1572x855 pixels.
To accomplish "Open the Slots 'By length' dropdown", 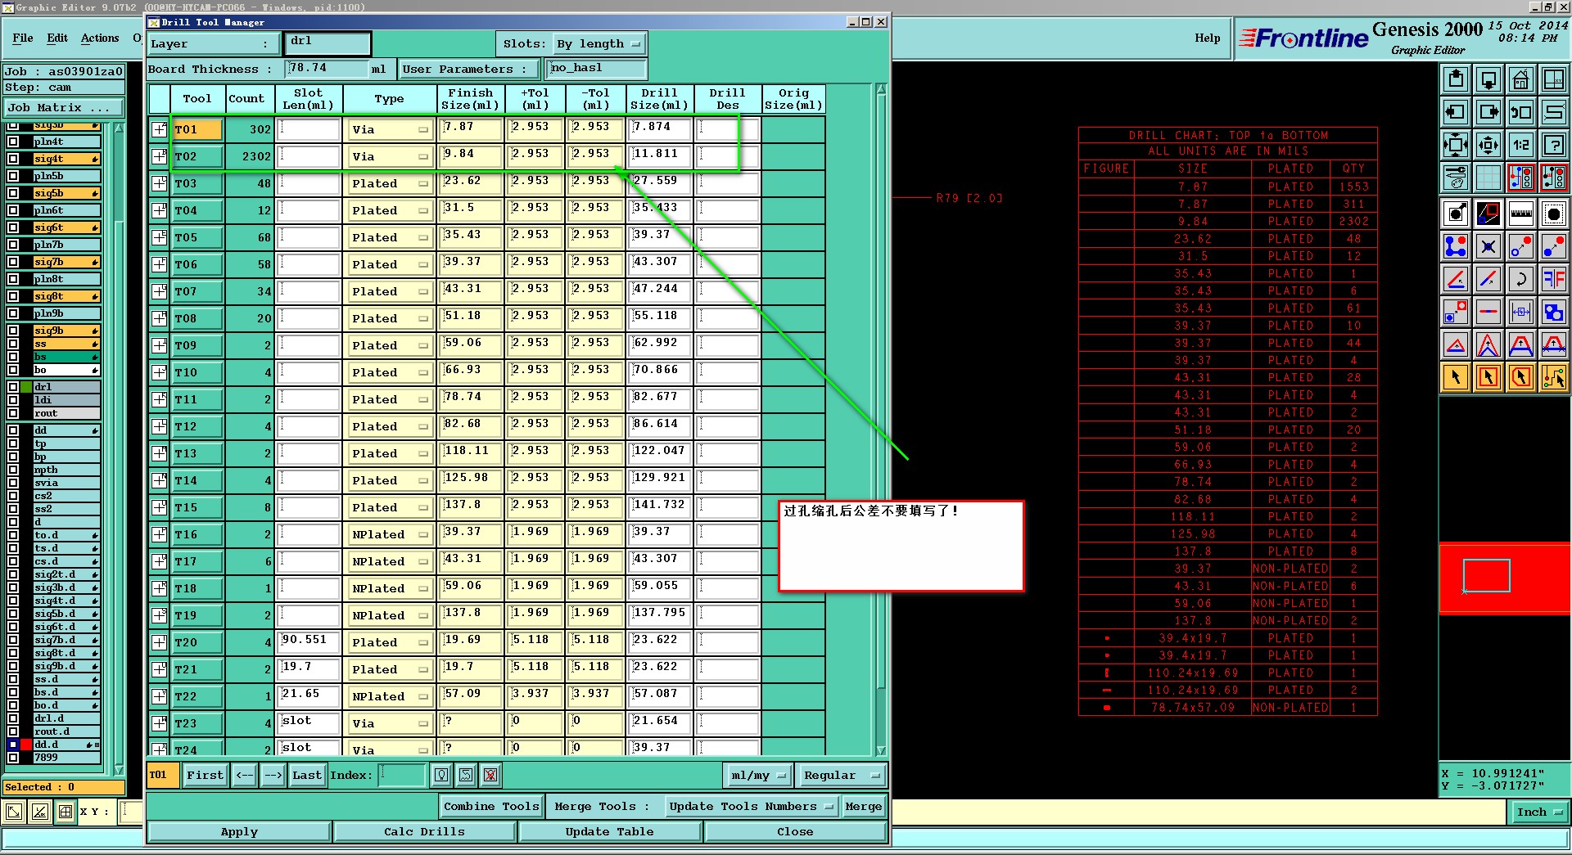I will click(599, 43).
